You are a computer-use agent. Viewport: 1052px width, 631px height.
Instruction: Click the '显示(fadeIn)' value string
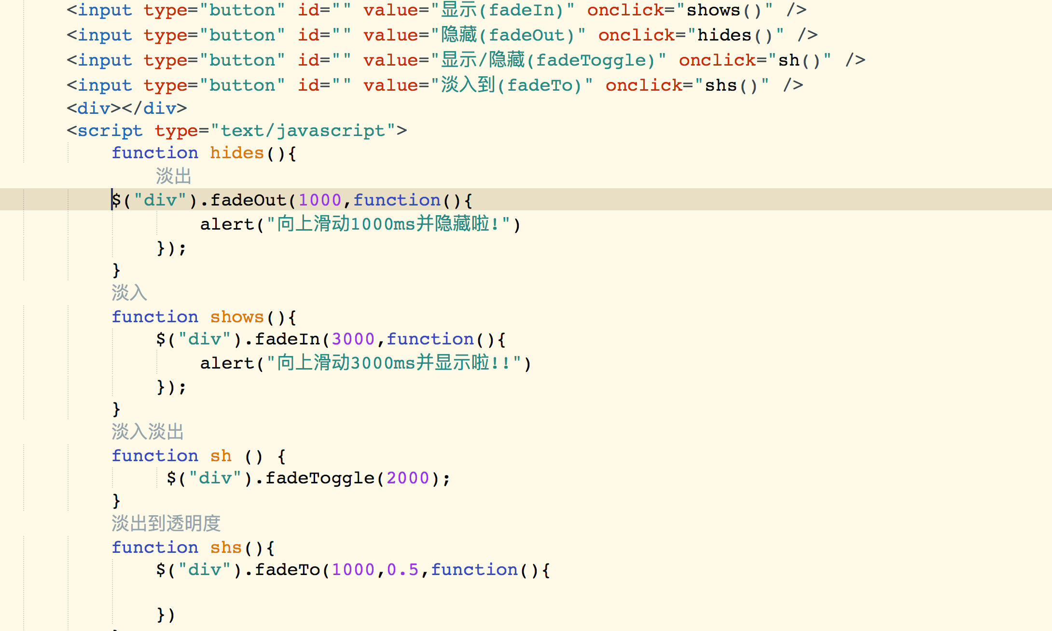coord(502,10)
